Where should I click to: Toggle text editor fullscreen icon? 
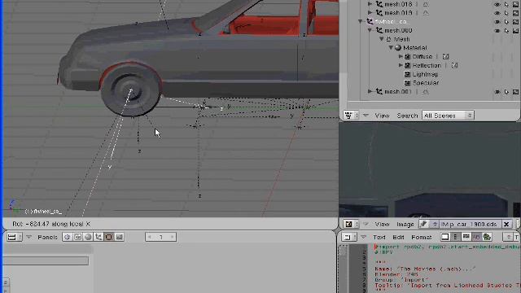pyautogui.click(x=445, y=237)
